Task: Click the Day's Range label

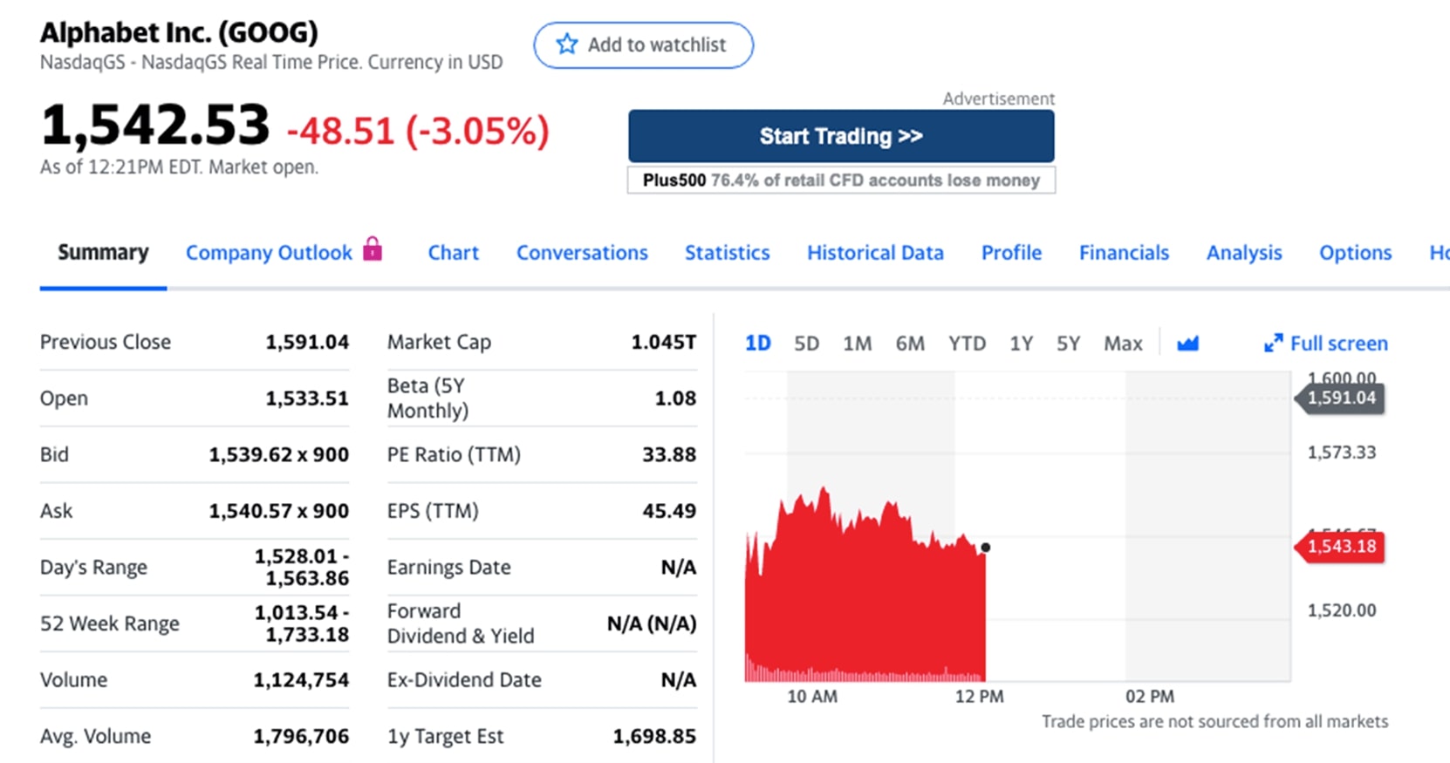Action: pyautogui.click(x=93, y=568)
